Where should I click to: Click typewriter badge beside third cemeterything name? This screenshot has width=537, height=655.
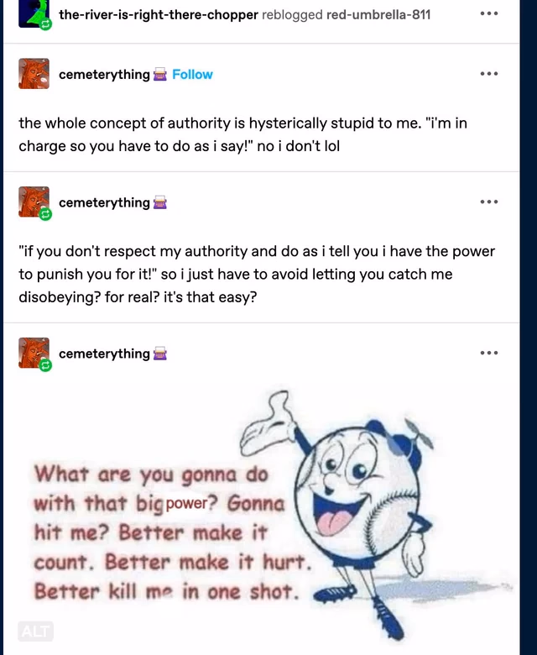coord(159,354)
